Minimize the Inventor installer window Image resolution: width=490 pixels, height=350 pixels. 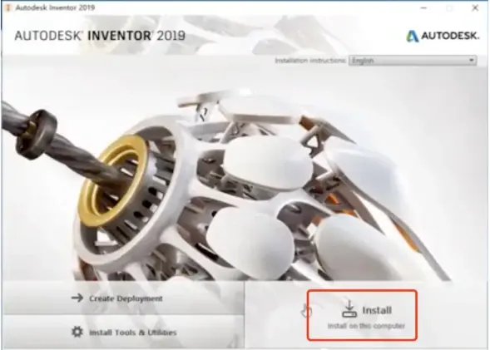click(x=423, y=8)
